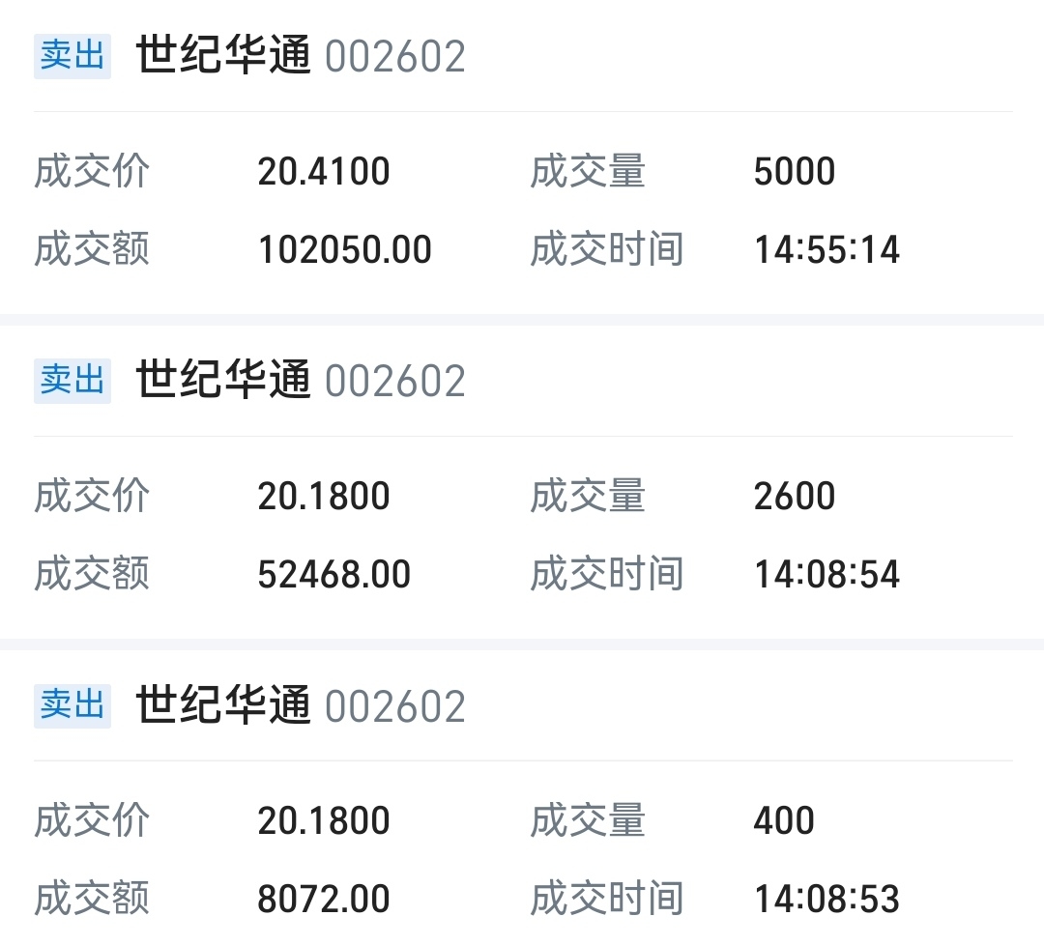
Task: Tap the 卖出 tag of the 2600-share trade
Action: 72,381
